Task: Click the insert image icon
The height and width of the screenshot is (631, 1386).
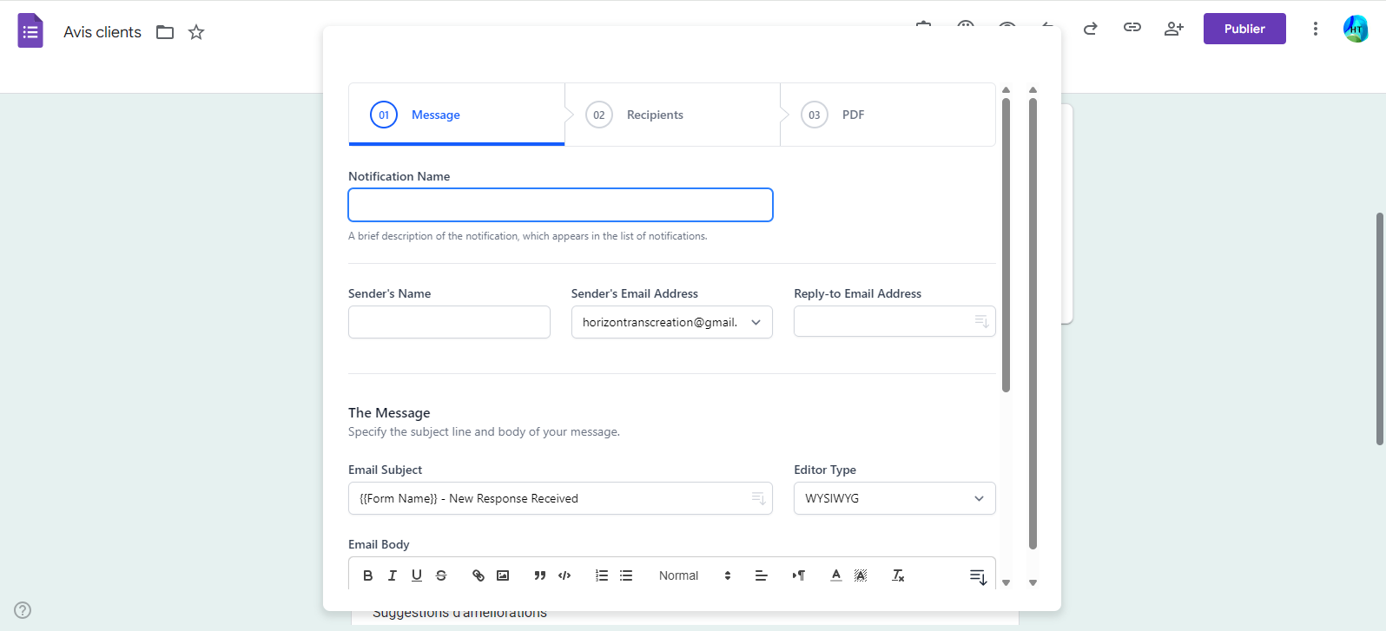Action: [x=503, y=575]
